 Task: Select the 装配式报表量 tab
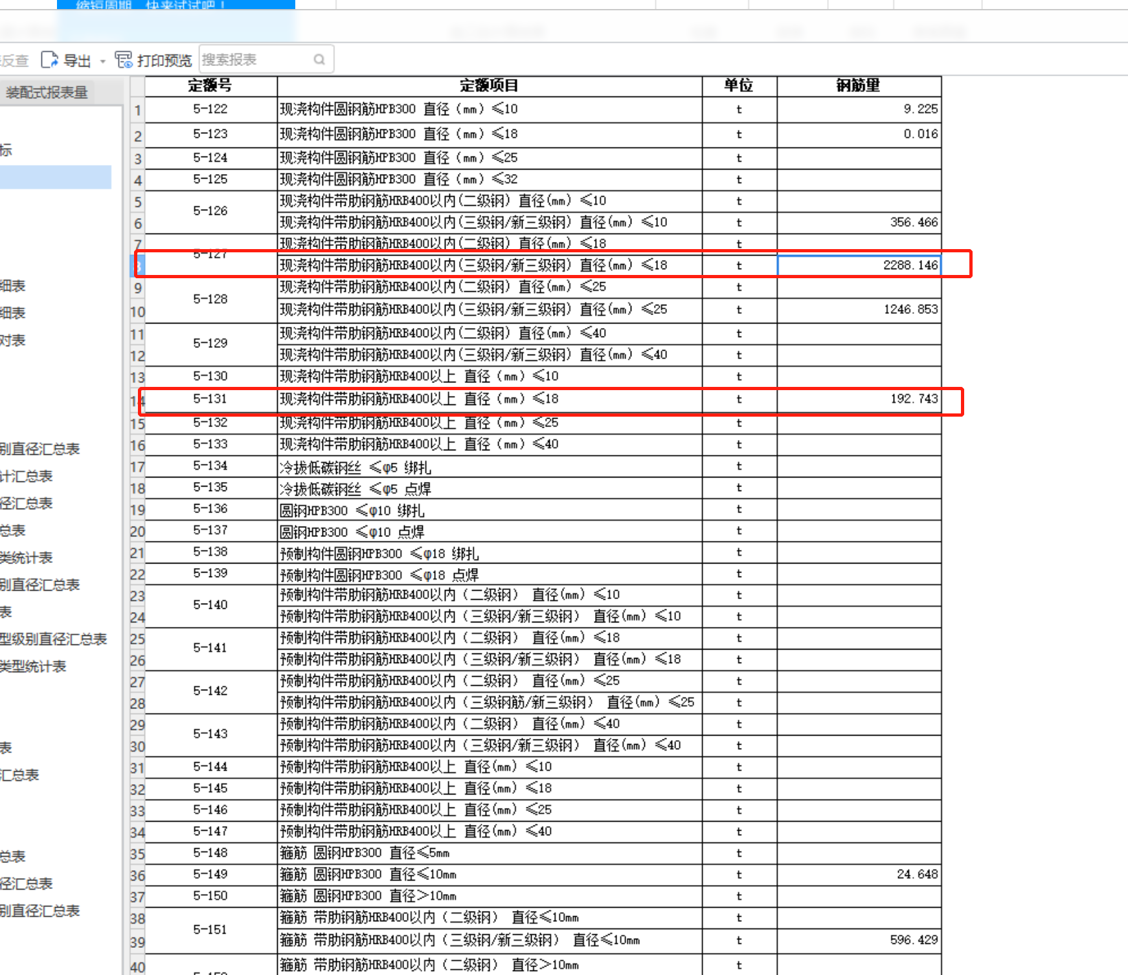click(47, 93)
